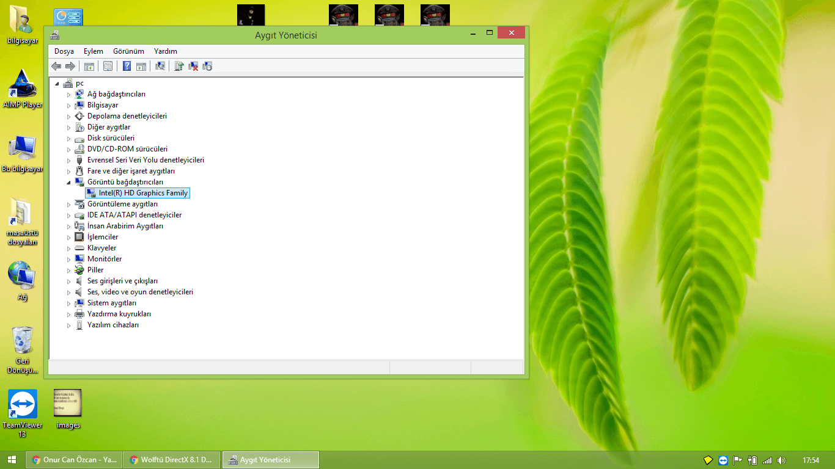The height and width of the screenshot is (469, 835).
Task: Select the masaüstü dosyaları folder shortcut
Action: tap(23, 222)
